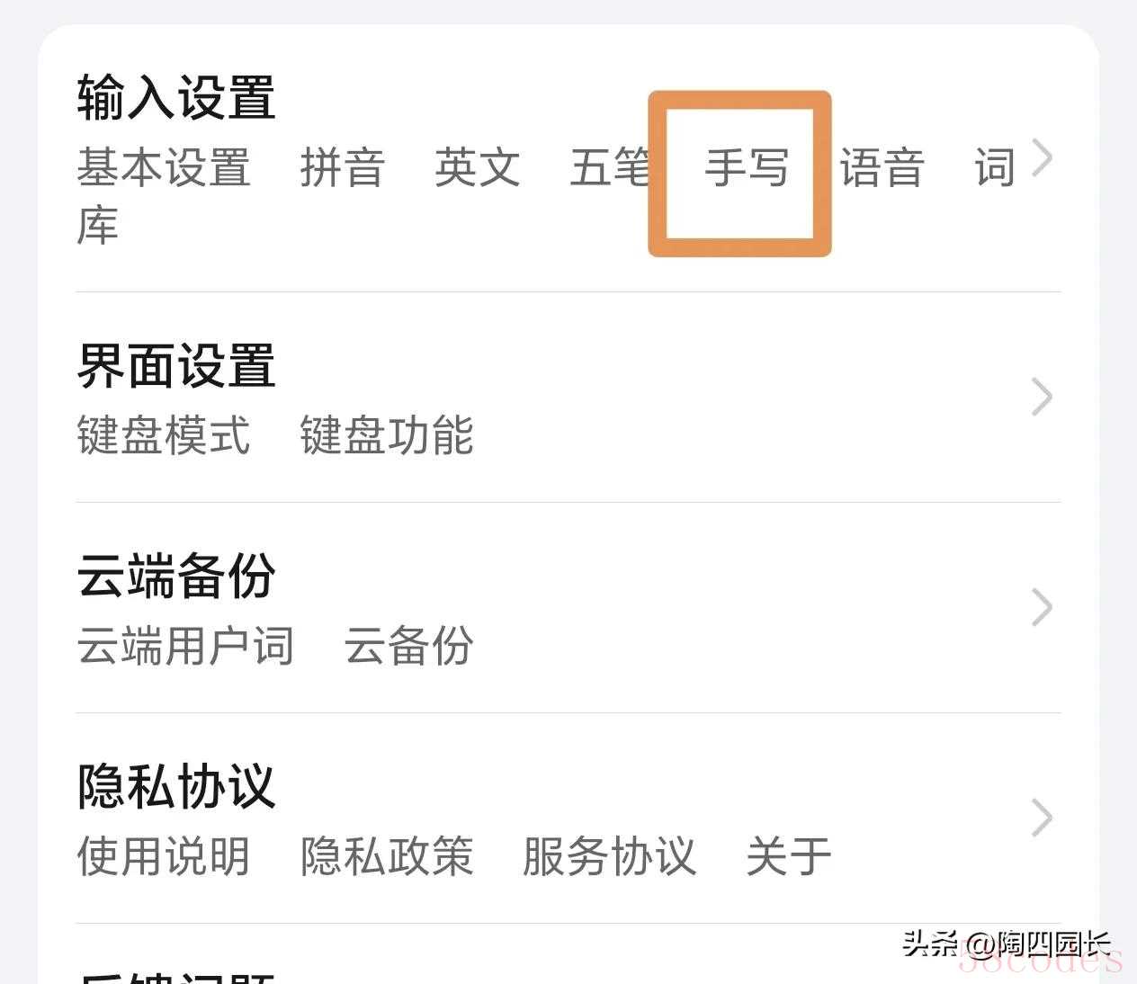Open the 词库 settings entry
This screenshot has height=984, width=1137.
(x=995, y=168)
